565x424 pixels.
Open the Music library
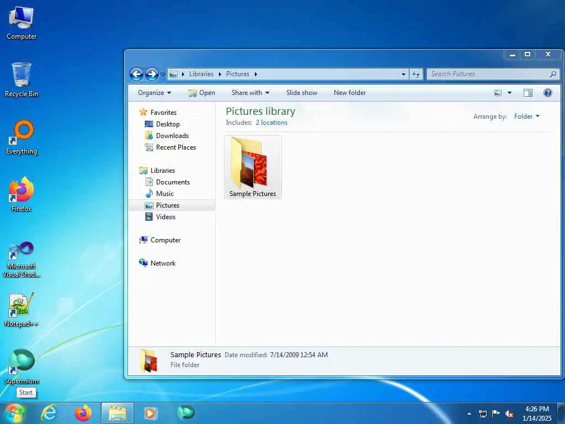coord(159,194)
